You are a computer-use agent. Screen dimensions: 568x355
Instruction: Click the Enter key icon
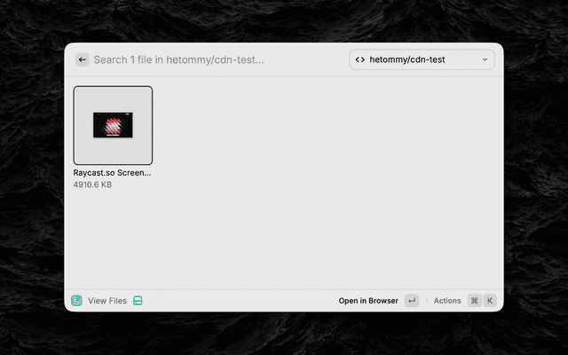point(412,301)
